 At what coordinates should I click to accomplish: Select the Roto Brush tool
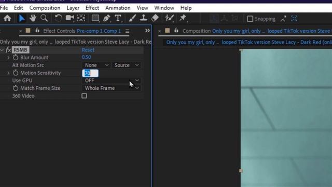pos(170,18)
